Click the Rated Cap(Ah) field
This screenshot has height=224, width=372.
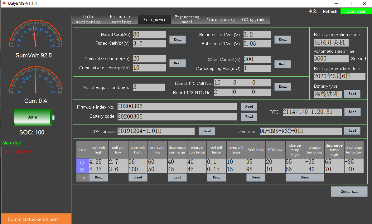point(149,35)
